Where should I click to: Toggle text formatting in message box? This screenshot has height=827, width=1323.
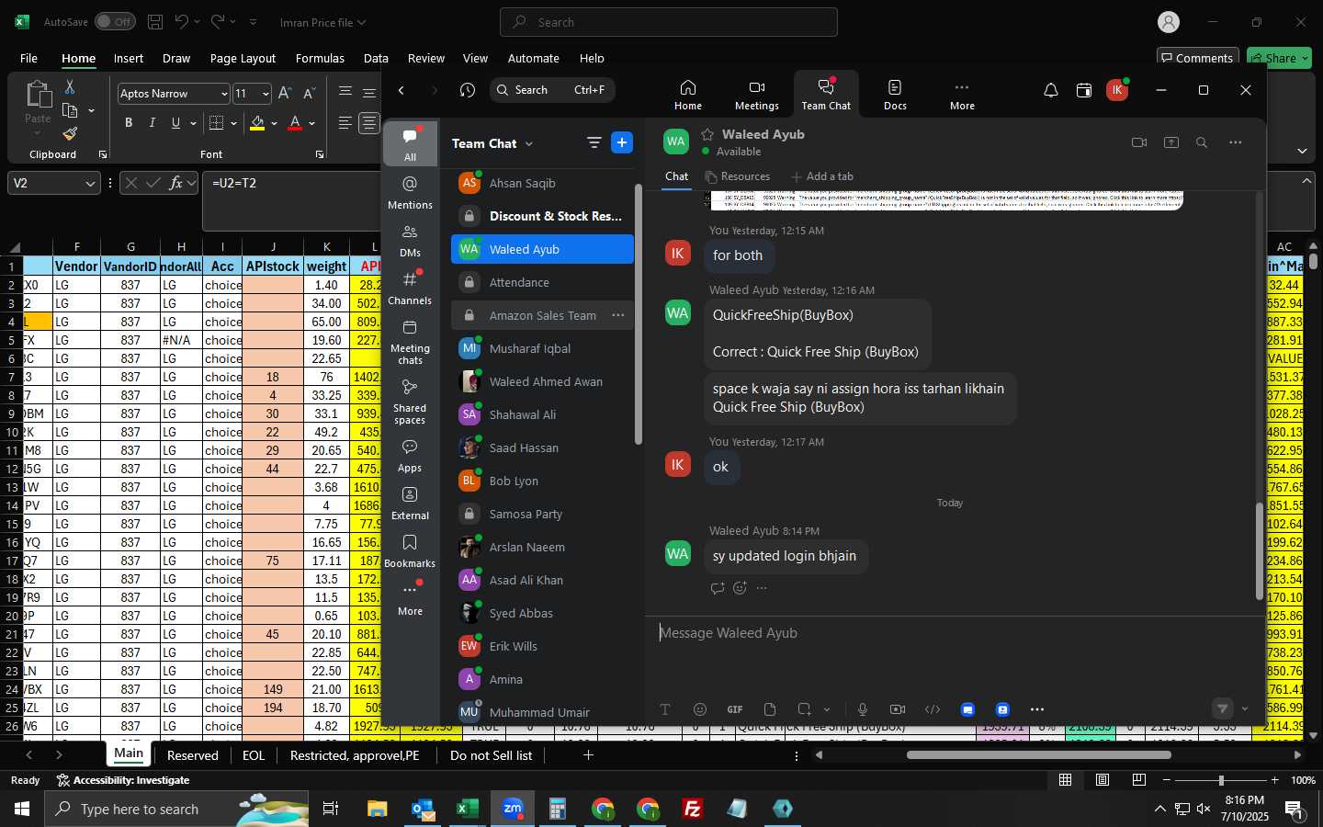(x=665, y=709)
